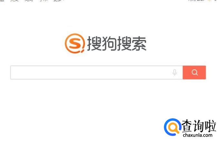
Task: Click the far-right cut-off top bar item
Action: coord(215,1)
